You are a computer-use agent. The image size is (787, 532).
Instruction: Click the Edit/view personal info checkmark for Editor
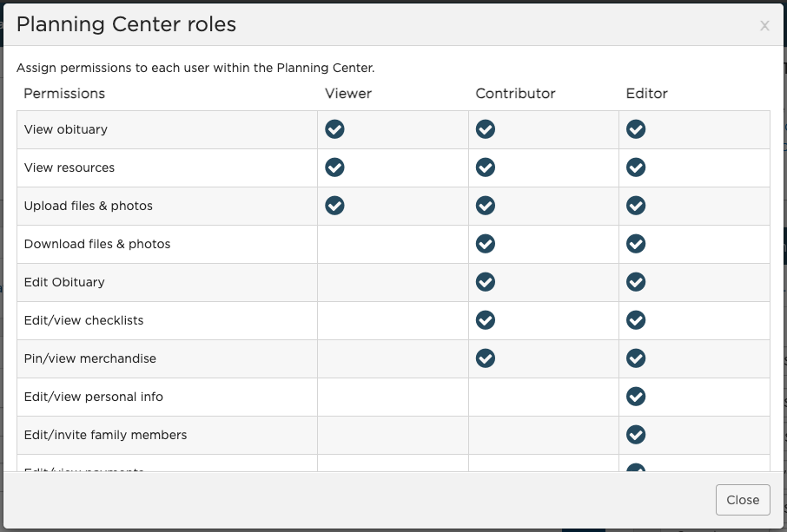tap(635, 397)
